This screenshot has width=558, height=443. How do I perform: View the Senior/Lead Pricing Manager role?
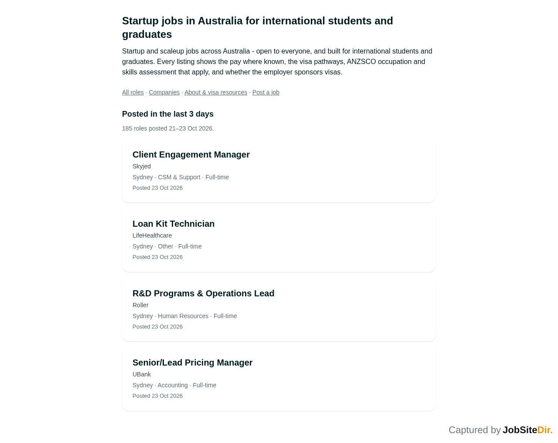coord(193,362)
